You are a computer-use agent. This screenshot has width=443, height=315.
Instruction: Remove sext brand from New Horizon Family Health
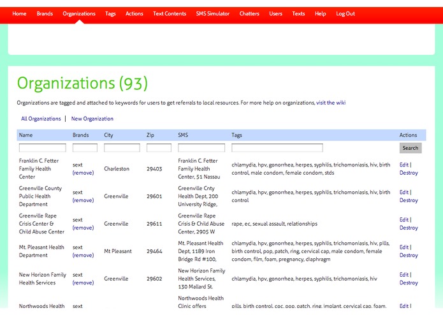[x=83, y=282]
